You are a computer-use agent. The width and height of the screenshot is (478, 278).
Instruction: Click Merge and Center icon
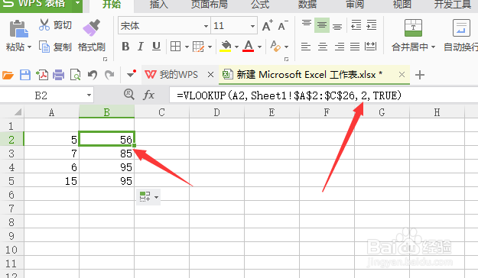(x=413, y=28)
